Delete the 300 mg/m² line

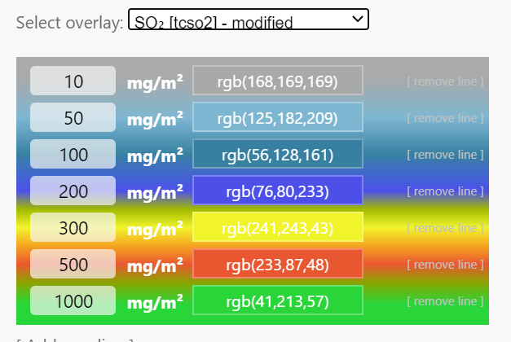[x=445, y=228]
